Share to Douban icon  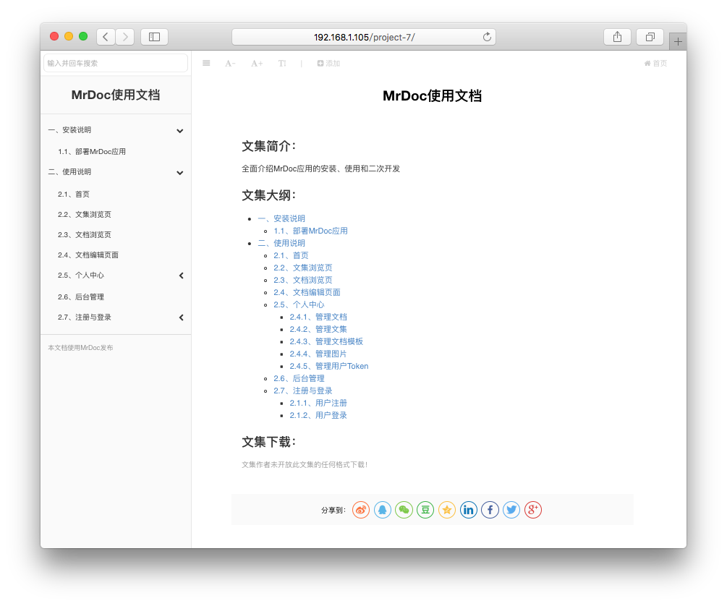425,510
